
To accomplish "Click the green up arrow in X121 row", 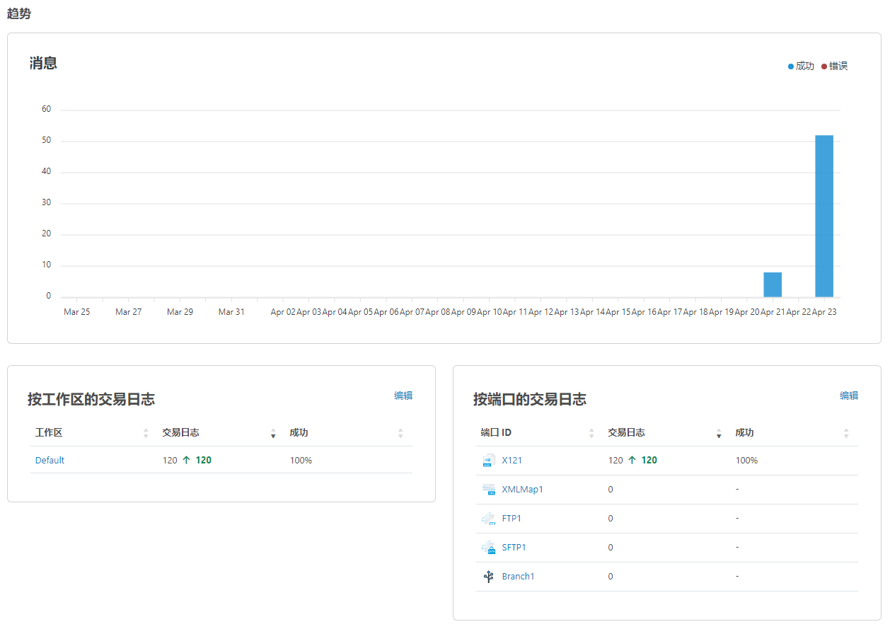I will pyautogui.click(x=632, y=460).
